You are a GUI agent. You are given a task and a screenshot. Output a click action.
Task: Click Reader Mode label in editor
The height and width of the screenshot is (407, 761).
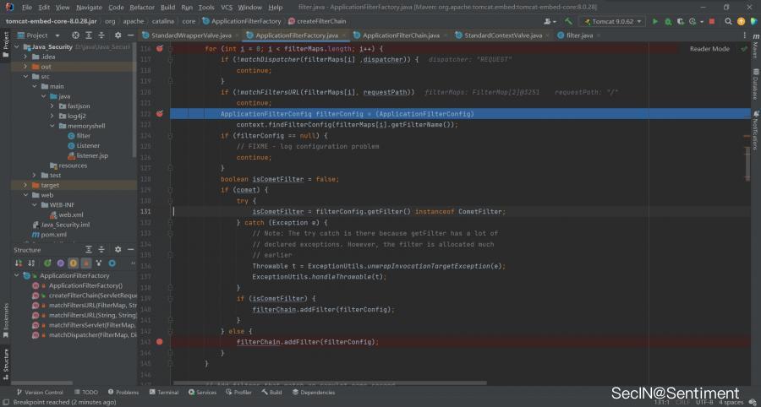coord(709,49)
